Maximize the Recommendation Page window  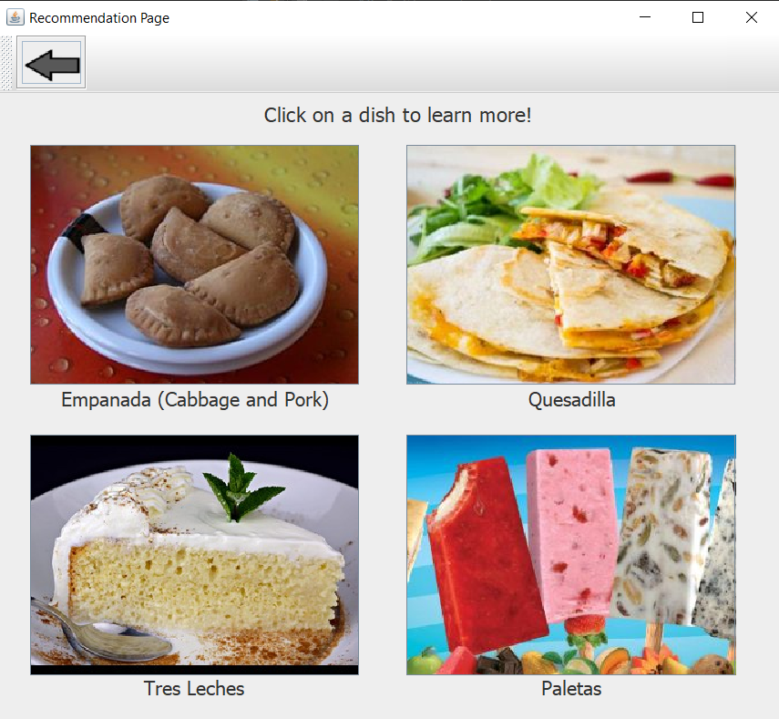(x=698, y=17)
